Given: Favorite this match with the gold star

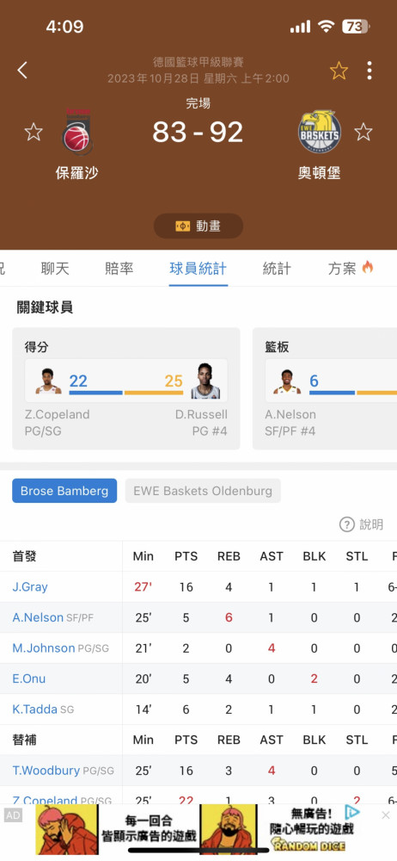Looking at the screenshot, I should [339, 71].
